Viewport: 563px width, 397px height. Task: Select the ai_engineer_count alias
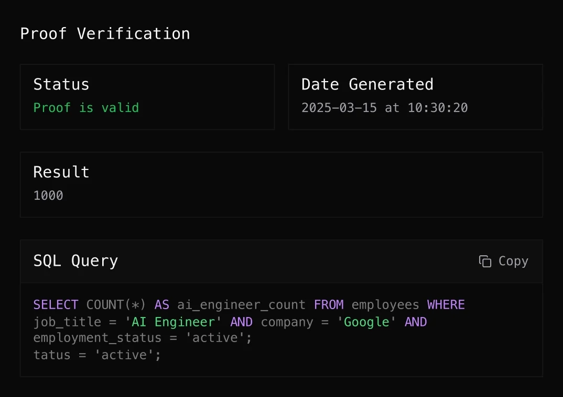(x=241, y=305)
